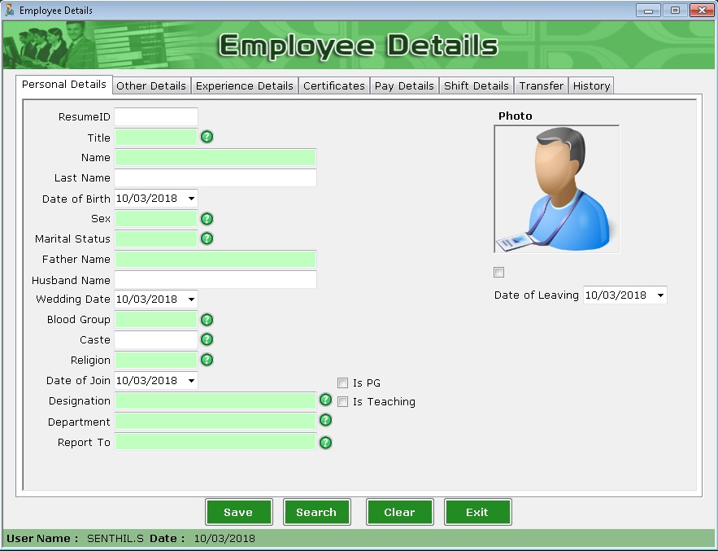Open the Designation lookup help icon
The image size is (718, 551).
325,400
